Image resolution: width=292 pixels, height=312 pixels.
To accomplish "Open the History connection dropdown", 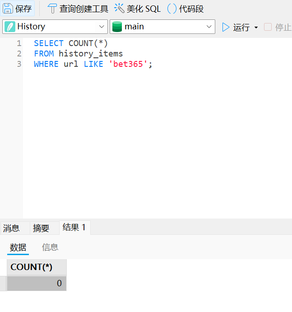I will point(55,27).
